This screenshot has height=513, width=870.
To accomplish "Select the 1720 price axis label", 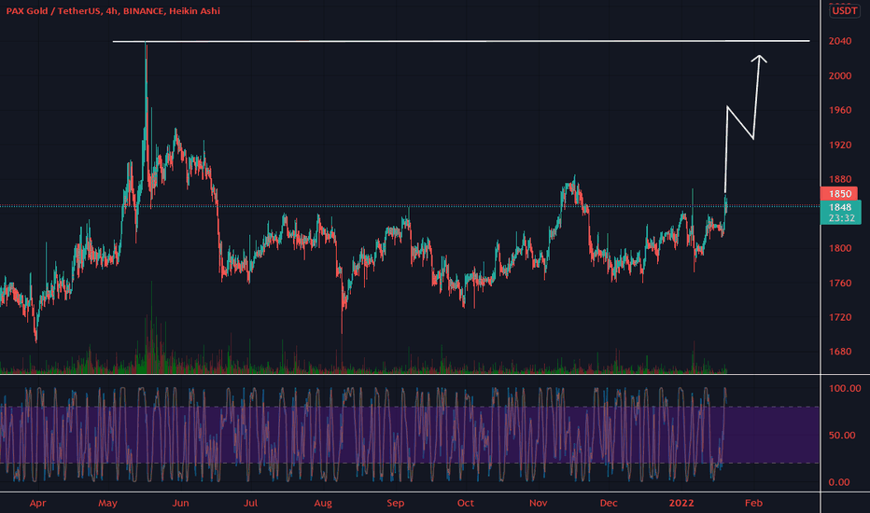I will click(x=839, y=317).
